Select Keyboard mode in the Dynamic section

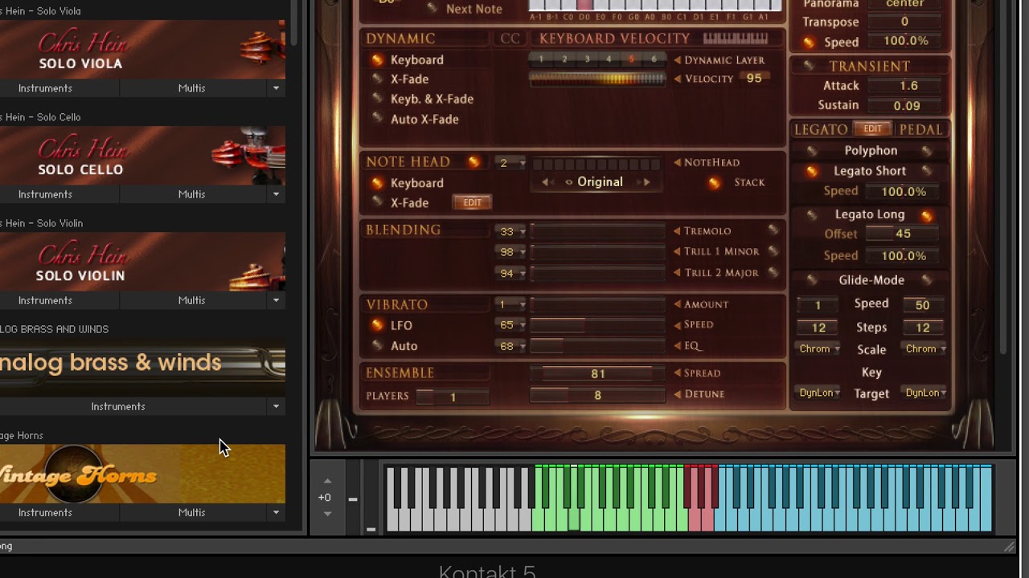pos(376,60)
